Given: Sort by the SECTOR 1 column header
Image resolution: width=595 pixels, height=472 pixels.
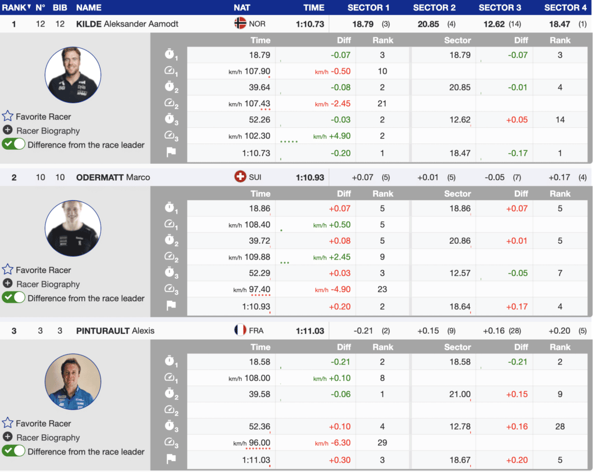Looking at the screenshot, I should point(368,8).
